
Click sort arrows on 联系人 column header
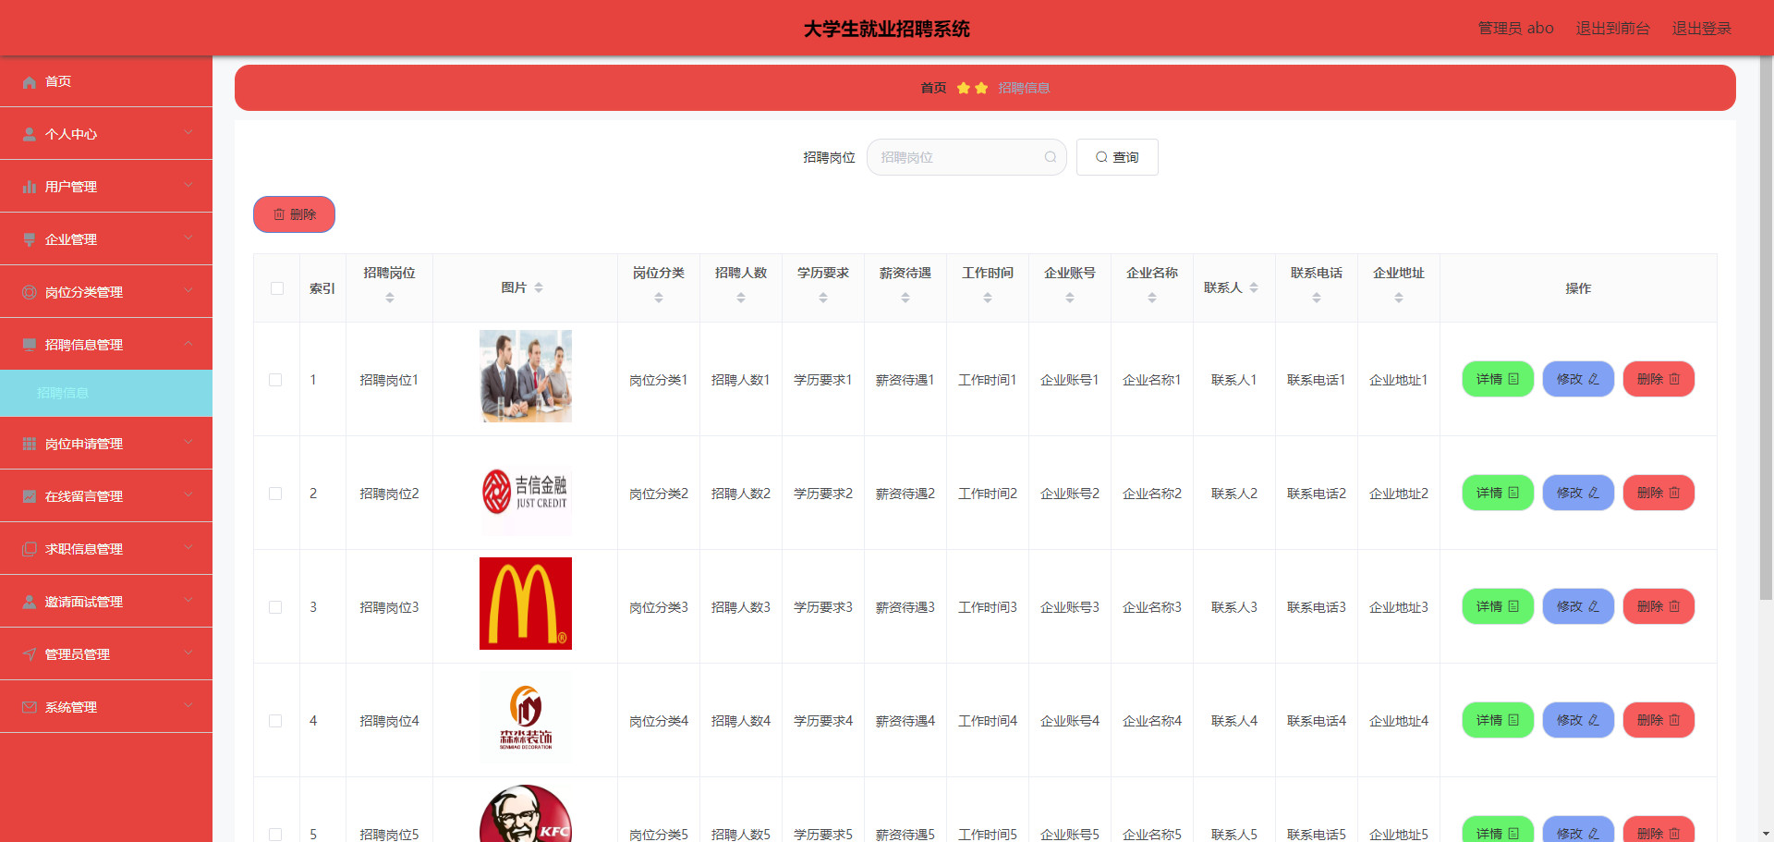tap(1254, 287)
